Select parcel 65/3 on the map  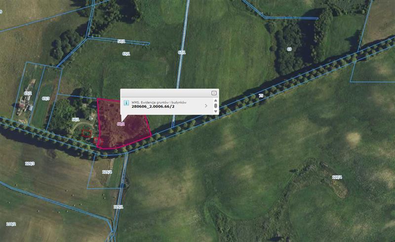click(46, 99)
